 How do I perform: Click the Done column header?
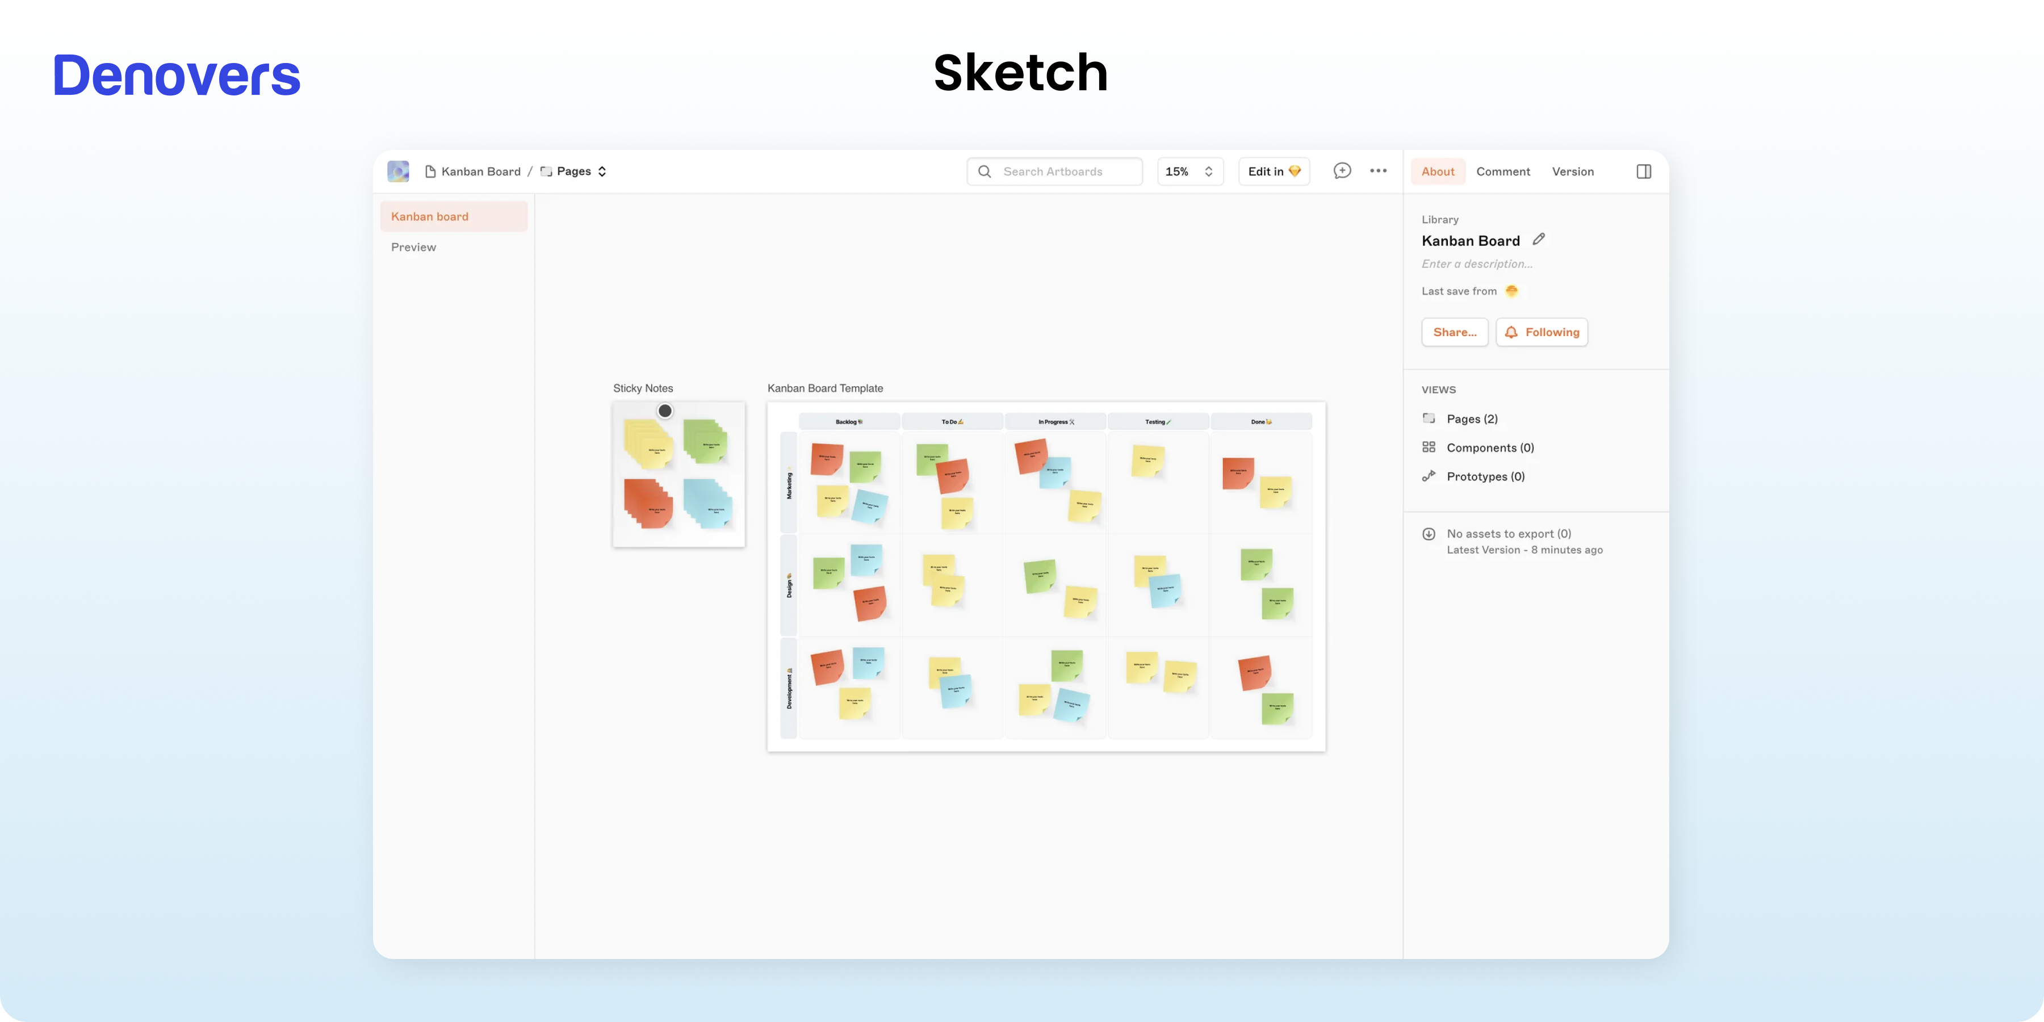tap(1261, 421)
